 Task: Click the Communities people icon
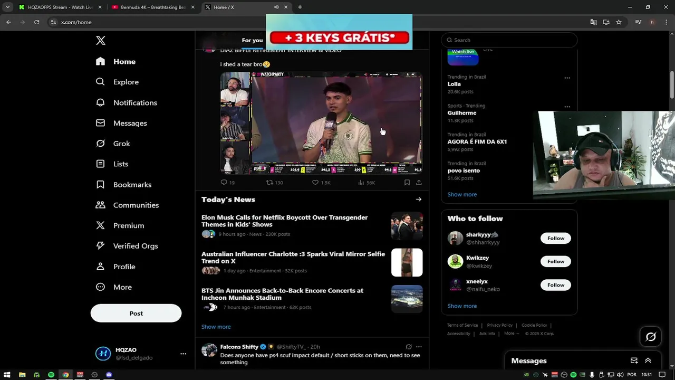pyautogui.click(x=100, y=205)
